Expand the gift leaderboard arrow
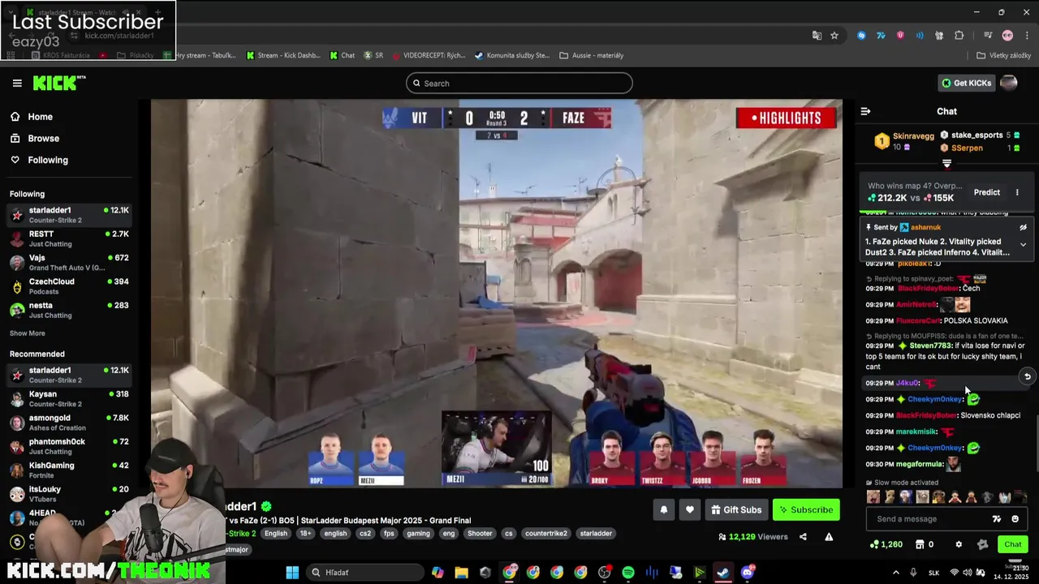Viewport: 1039px width, 584px height. tap(946, 164)
